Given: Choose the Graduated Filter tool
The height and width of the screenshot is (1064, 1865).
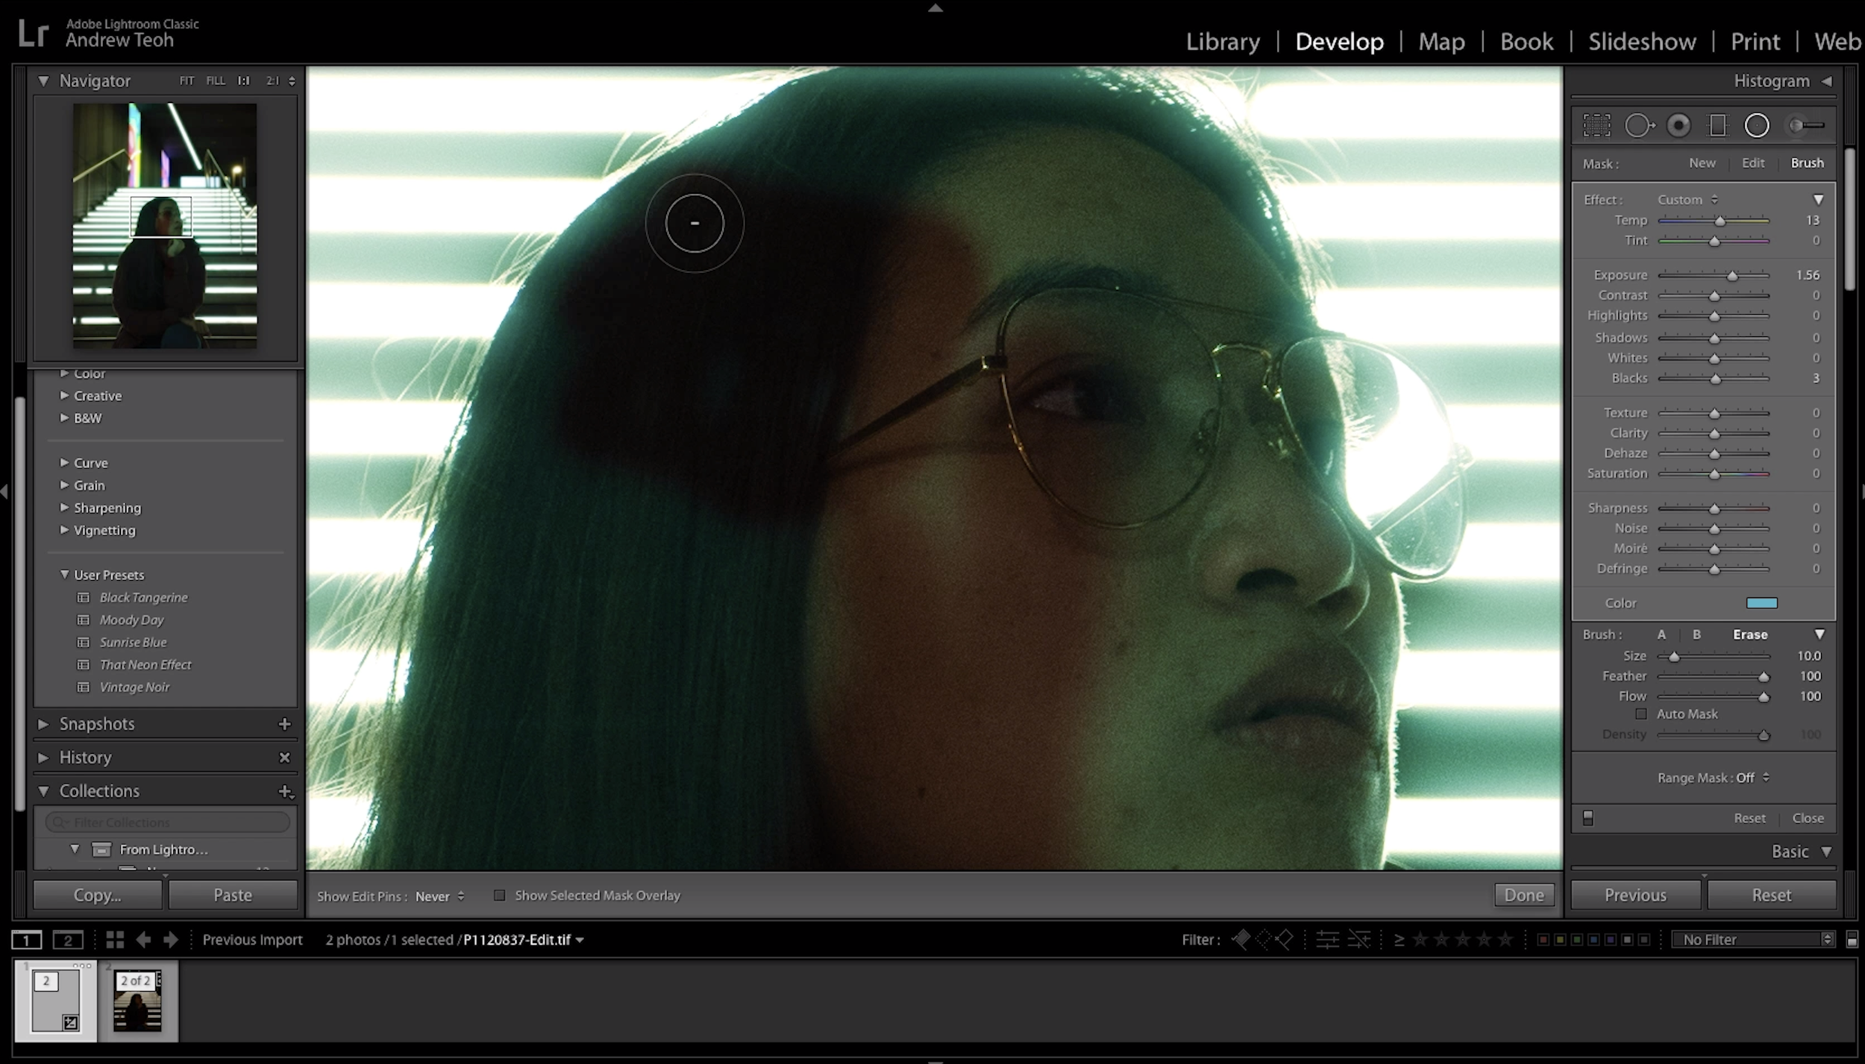Looking at the screenshot, I should pyautogui.click(x=1717, y=125).
